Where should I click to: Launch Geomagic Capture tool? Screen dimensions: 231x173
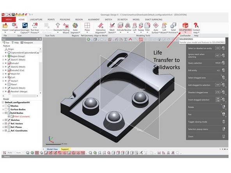click(25, 26)
